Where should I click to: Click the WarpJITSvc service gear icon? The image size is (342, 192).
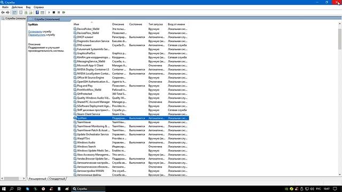[x=75, y=139]
